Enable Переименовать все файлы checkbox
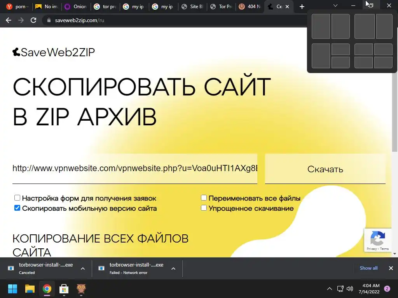The image size is (398, 298). click(204, 198)
